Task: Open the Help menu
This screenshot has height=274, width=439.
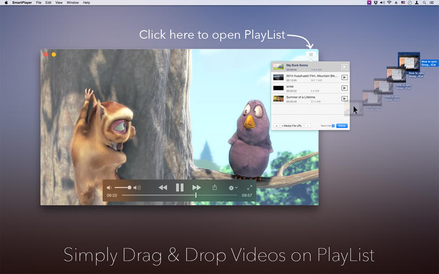Action: 87,3
